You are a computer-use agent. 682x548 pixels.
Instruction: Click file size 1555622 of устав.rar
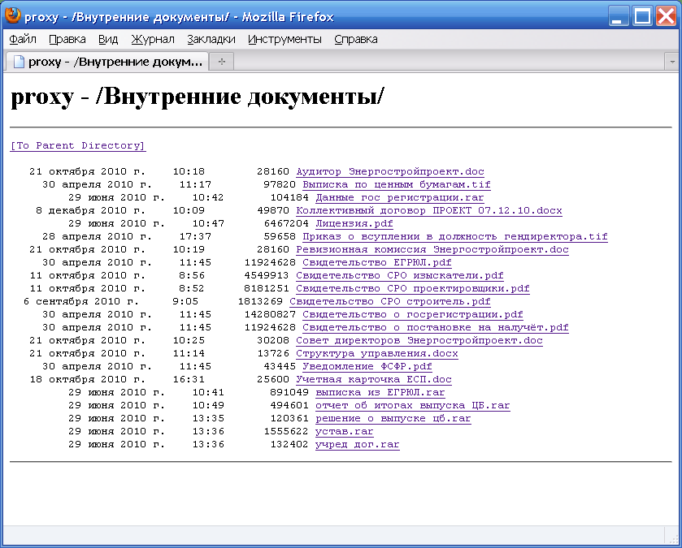pyautogui.click(x=286, y=432)
